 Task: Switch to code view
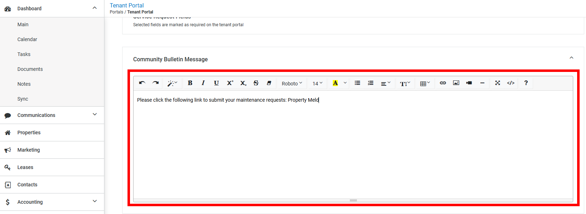click(x=511, y=83)
